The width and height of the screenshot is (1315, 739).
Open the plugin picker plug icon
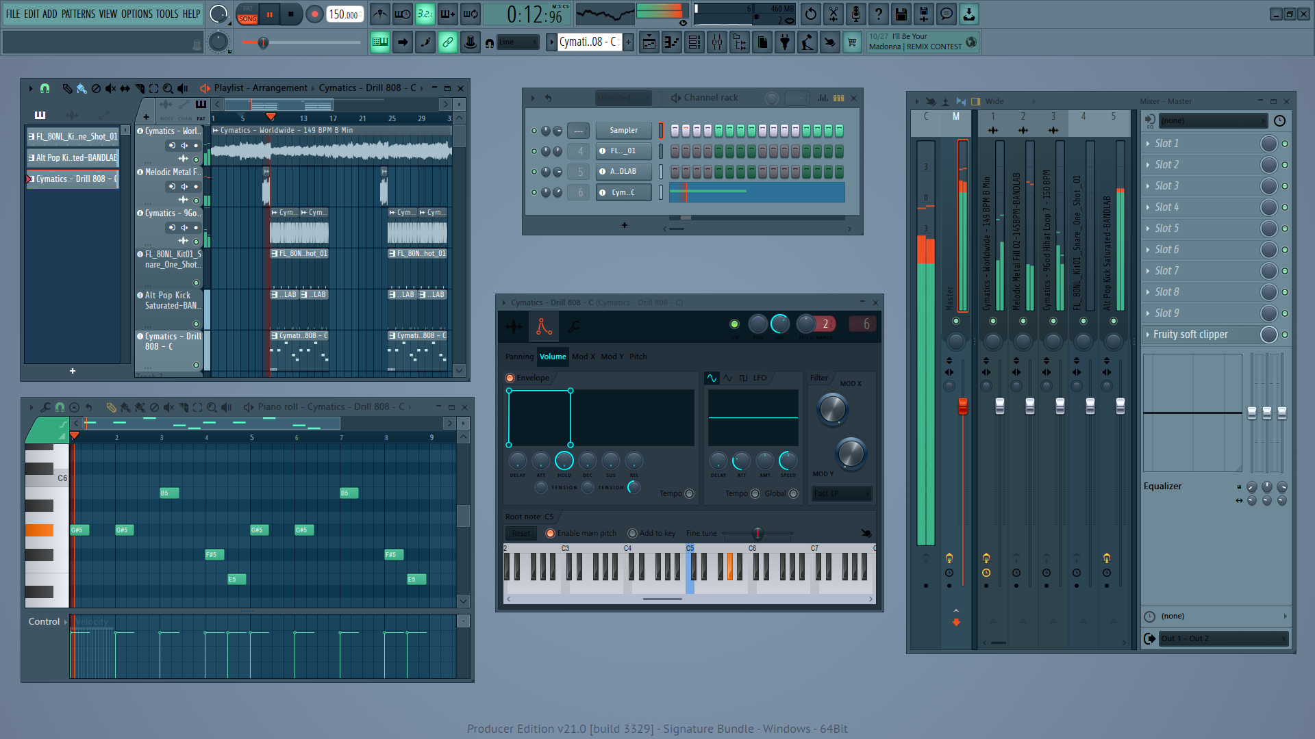tap(785, 42)
